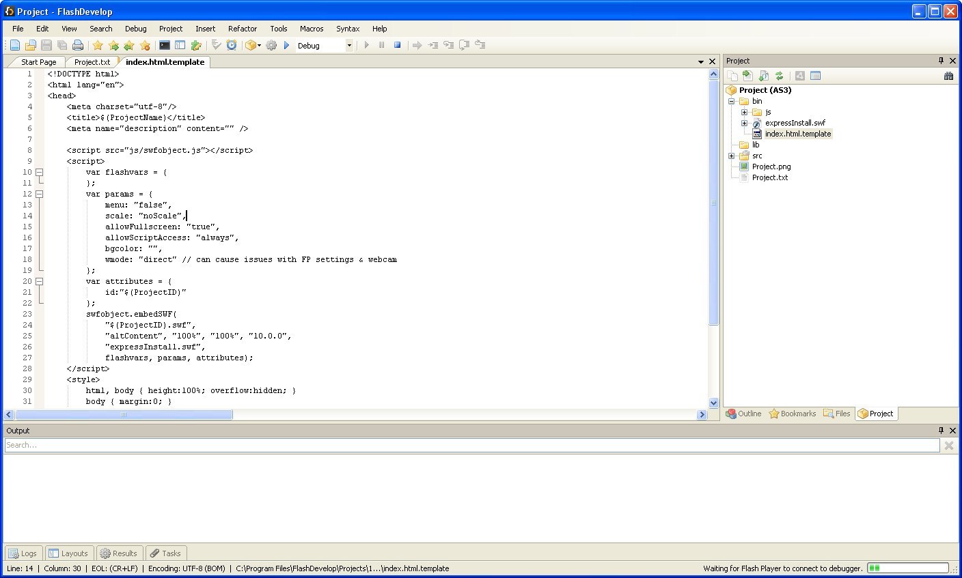Click the debugger Stop square button
The height and width of the screenshot is (578, 962).
point(397,45)
